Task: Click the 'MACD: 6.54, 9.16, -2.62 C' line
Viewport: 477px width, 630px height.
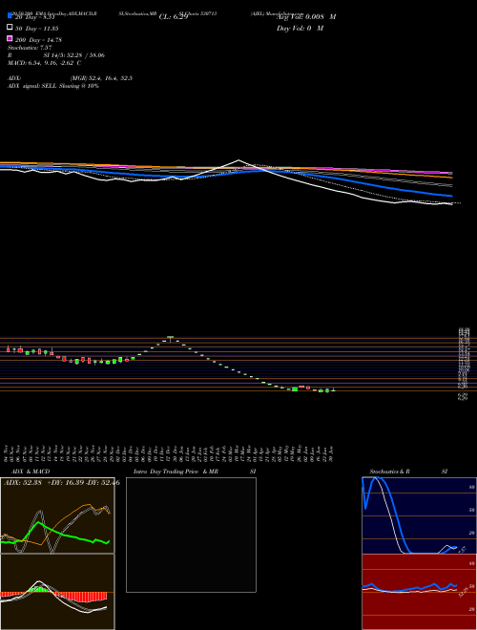Action: 45,63
